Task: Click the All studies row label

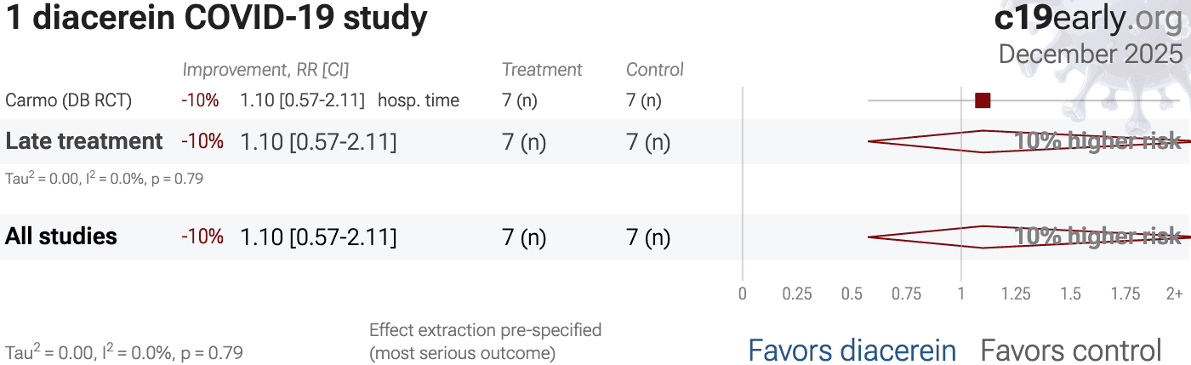Action: (x=61, y=237)
